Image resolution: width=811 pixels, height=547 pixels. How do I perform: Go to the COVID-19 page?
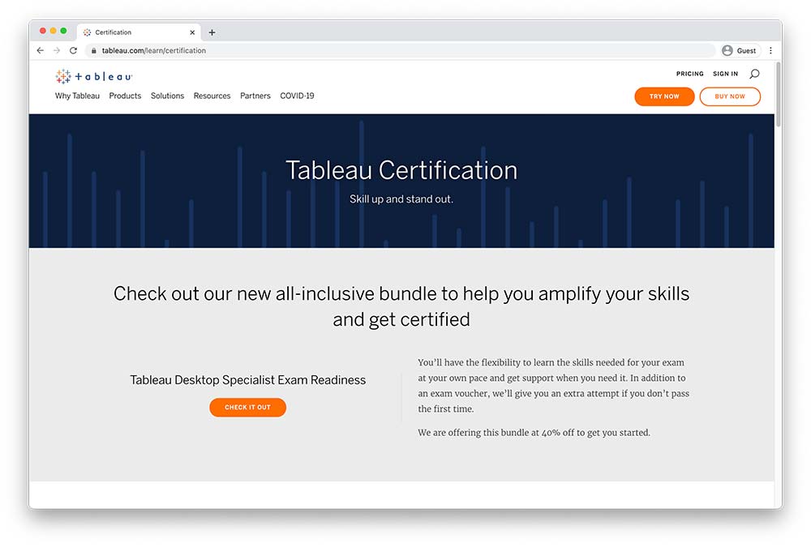[x=297, y=96]
